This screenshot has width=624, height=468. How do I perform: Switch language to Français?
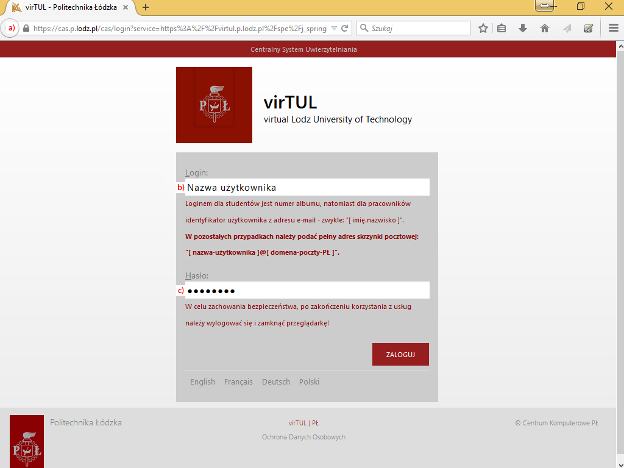[x=238, y=381]
